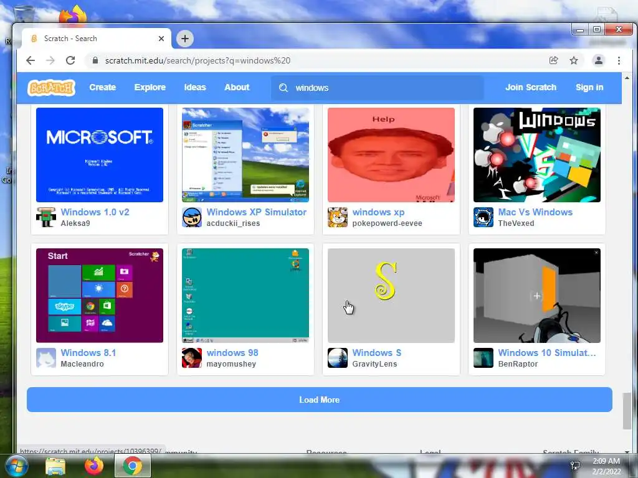
Task: Open the Windows XP Simulator title link
Action: (256, 212)
